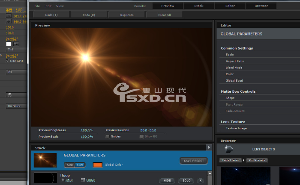Edit Preview Brightness value 100.0%

87,130
